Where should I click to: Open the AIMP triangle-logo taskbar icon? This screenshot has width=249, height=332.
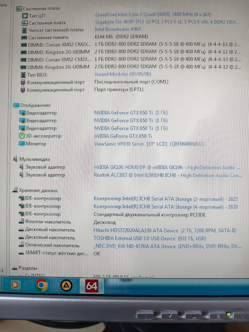coord(66,286)
